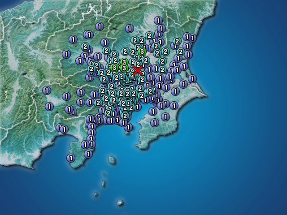Select the northernmost intensity 1 marker
The height and width of the screenshot is (215, 287).
tap(158, 21)
